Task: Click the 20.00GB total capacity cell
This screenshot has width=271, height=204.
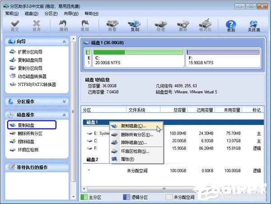Action: 179,141
